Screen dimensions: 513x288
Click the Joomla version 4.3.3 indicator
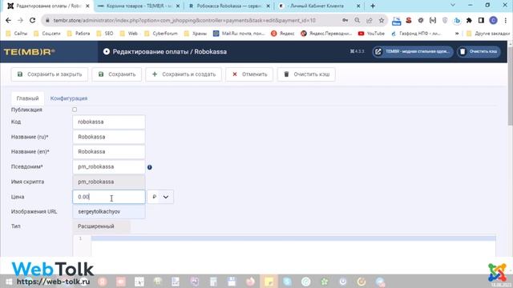(357, 51)
